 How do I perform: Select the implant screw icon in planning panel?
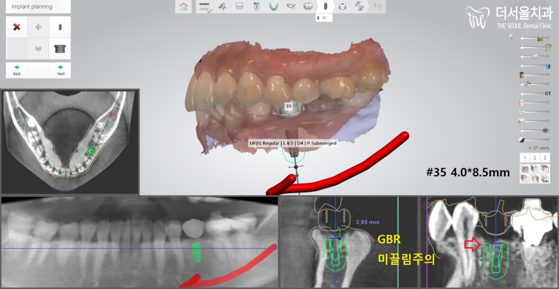(60, 27)
